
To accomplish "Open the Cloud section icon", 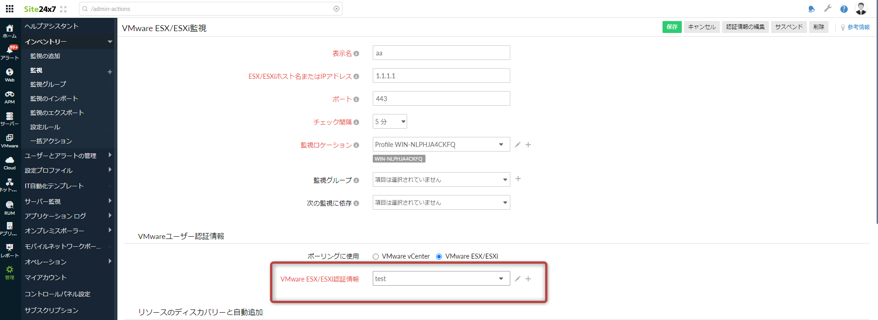I will [10, 163].
